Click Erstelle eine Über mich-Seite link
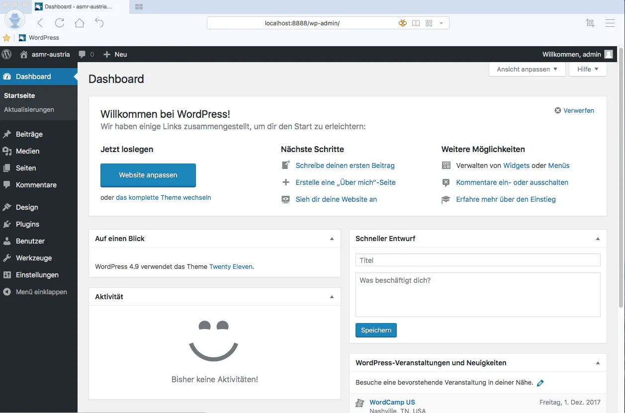The width and height of the screenshot is (625, 413). 346,182
